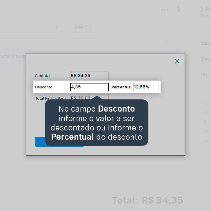Select the Subtotal R$ 34,35 field
This screenshot has height=211, width=211.
point(89,76)
